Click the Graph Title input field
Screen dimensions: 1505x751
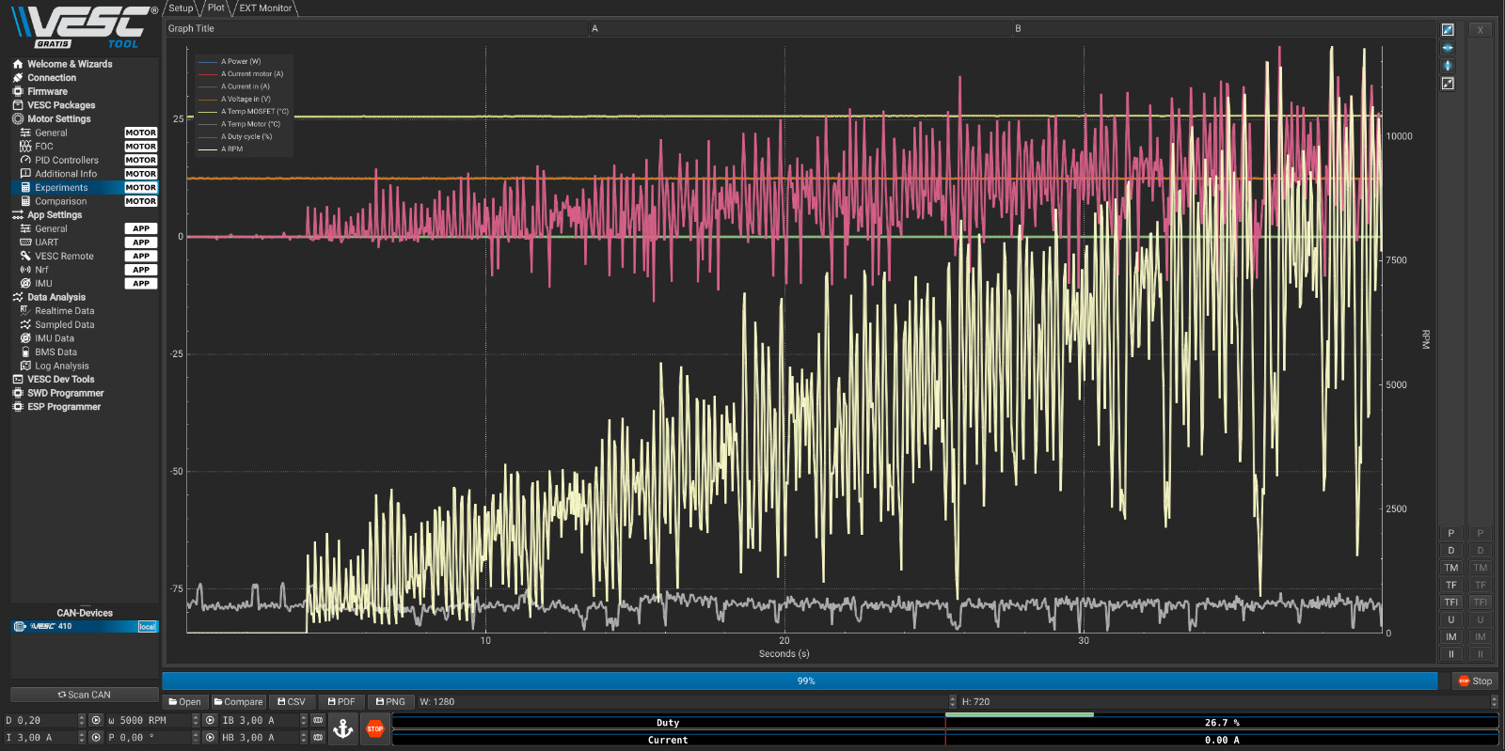click(x=376, y=29)
